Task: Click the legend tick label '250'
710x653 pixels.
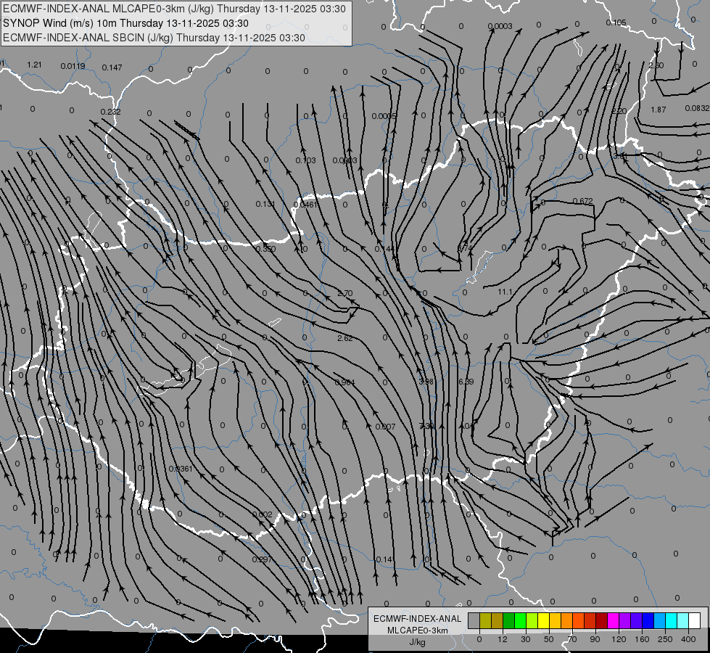Action: click(665, 639)
